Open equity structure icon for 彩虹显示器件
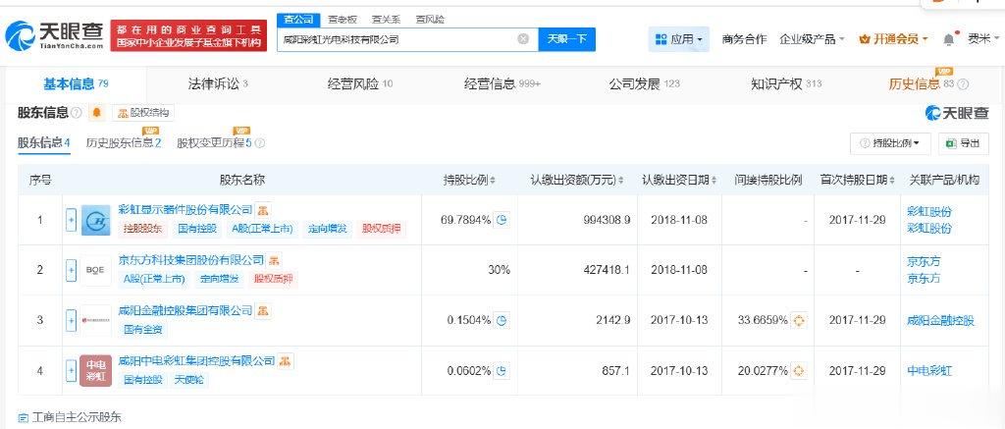Viewport: 1005px width, 429px height. click(x=263, y=210)
